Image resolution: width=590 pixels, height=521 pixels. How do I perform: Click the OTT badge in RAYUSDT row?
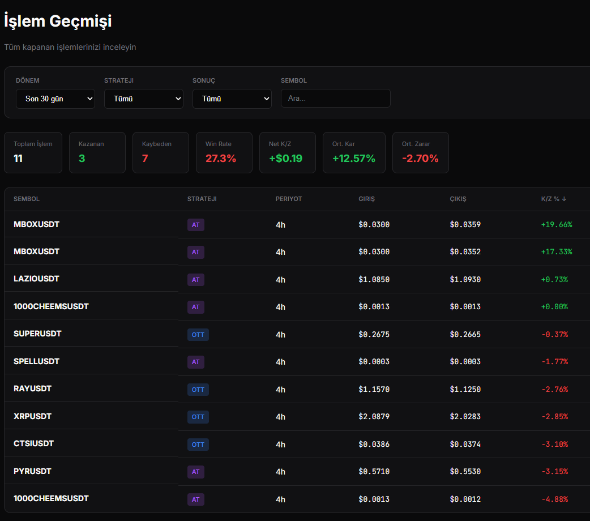click(198, 390)
